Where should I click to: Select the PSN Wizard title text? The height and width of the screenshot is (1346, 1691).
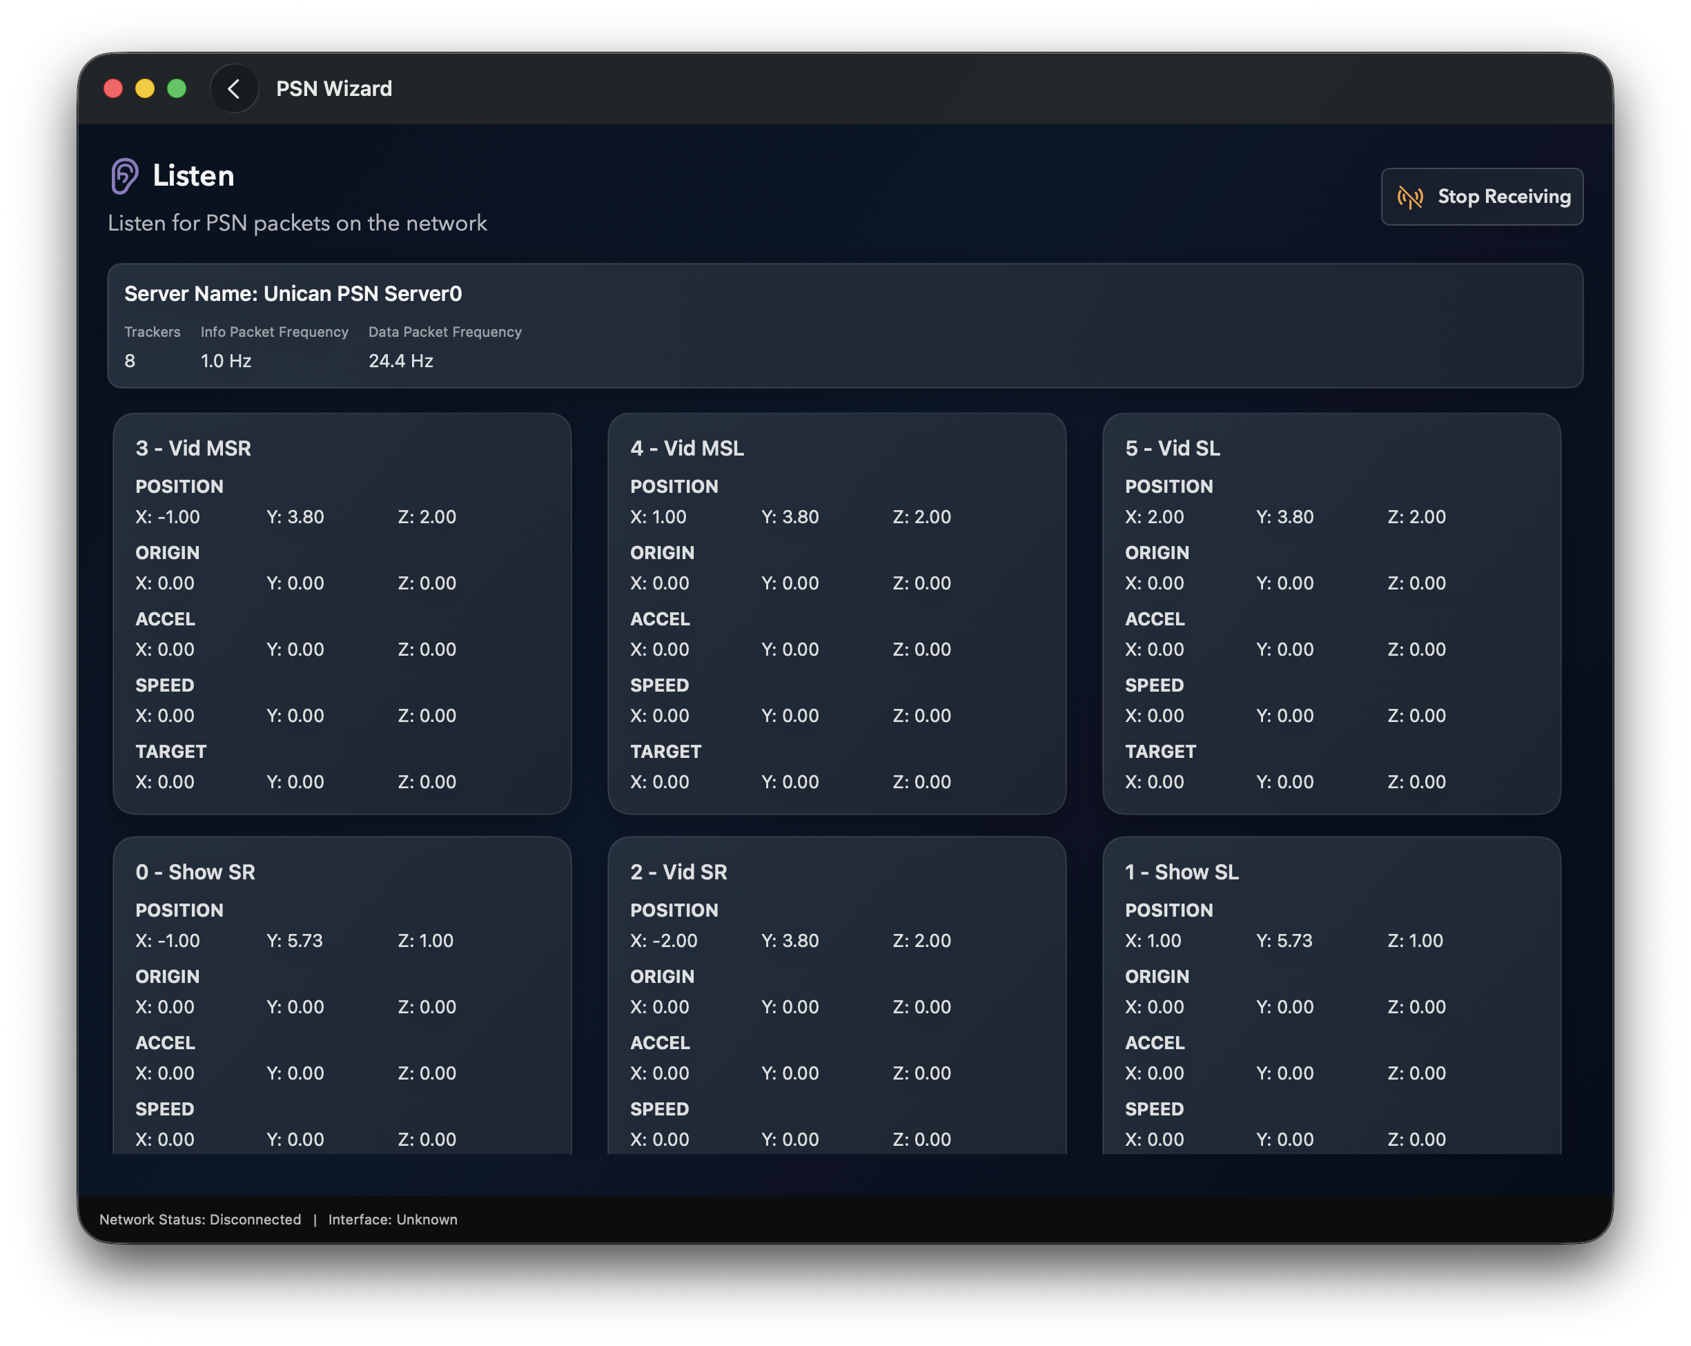coord(334,88)
